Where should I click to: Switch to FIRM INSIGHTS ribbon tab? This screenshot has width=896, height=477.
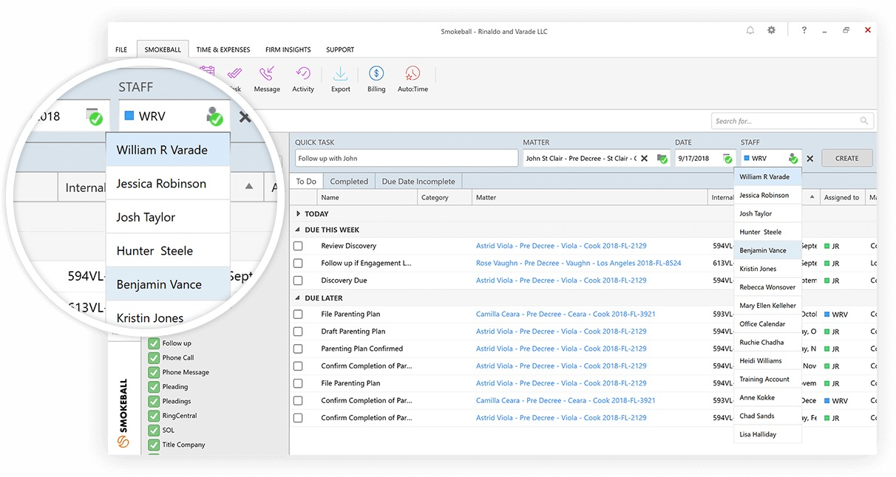point(288,49)
